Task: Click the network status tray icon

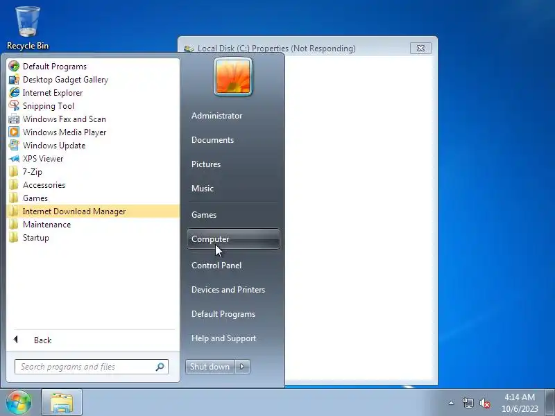Action: (468, 403)
